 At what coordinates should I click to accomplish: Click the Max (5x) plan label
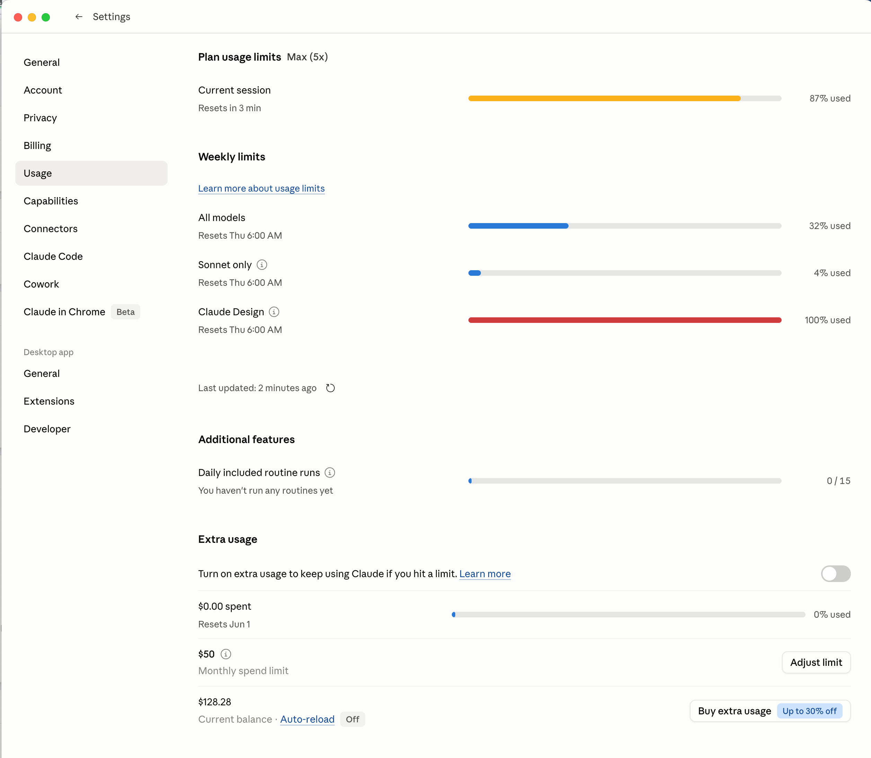pos(308,57)
